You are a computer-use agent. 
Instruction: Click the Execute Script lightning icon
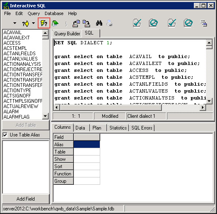44,23
